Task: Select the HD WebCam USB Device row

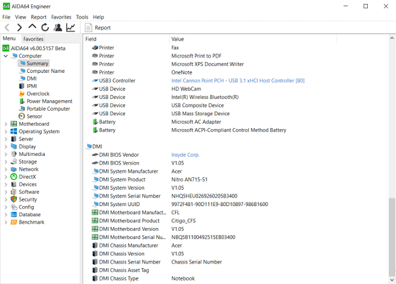Action: (147, 89)
